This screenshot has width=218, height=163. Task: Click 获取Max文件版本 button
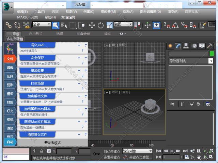click(x=37, y=122)
